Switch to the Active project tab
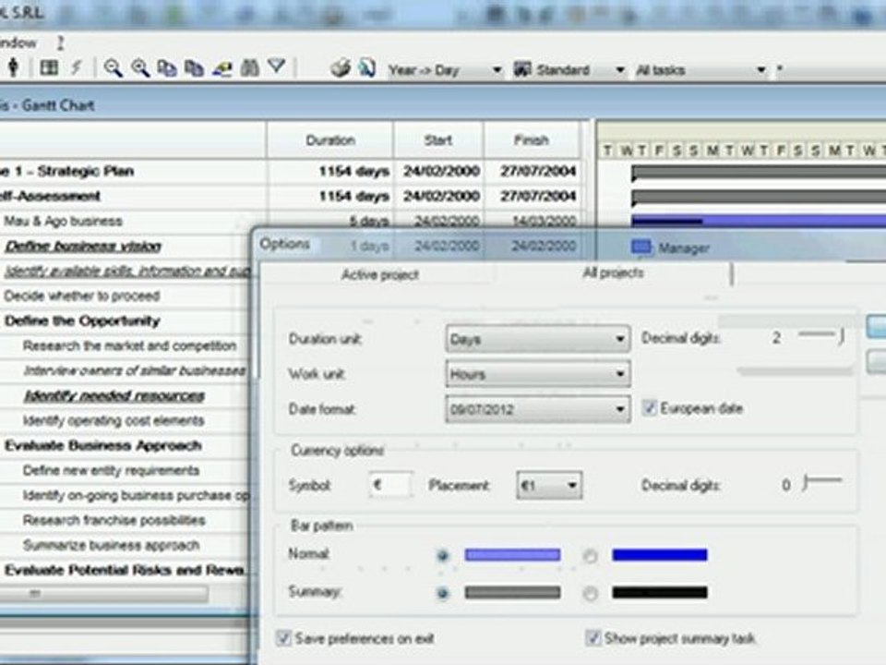Image resolution: width=886 pixels, height=665 pixels. coord(379,275)
